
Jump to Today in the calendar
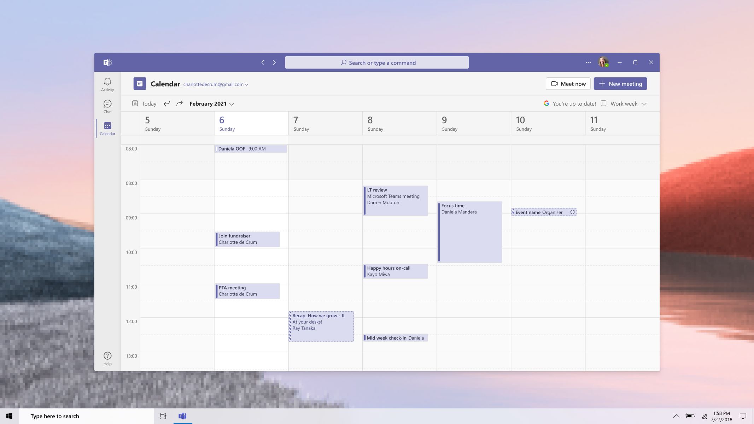pyautogui.click(x=145, y=103)
